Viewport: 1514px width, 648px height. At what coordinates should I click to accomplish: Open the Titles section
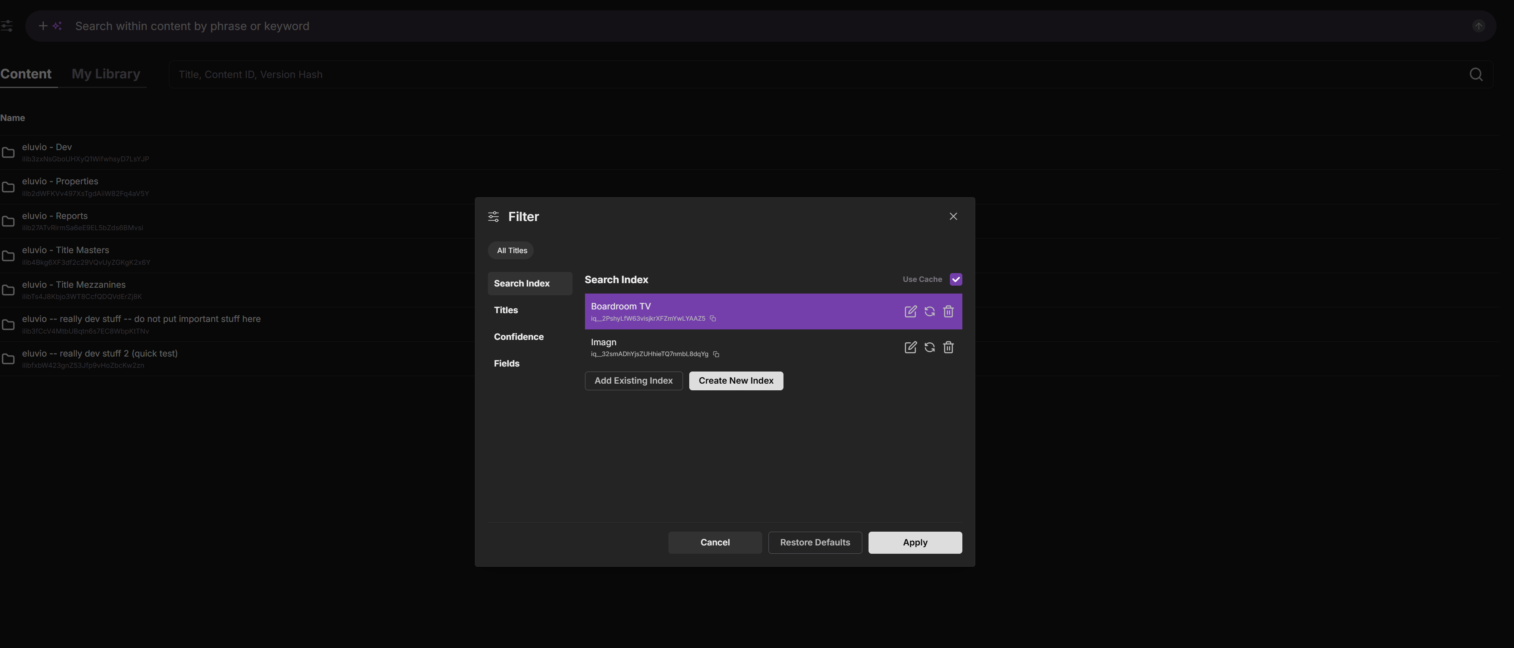coord(530,310)
